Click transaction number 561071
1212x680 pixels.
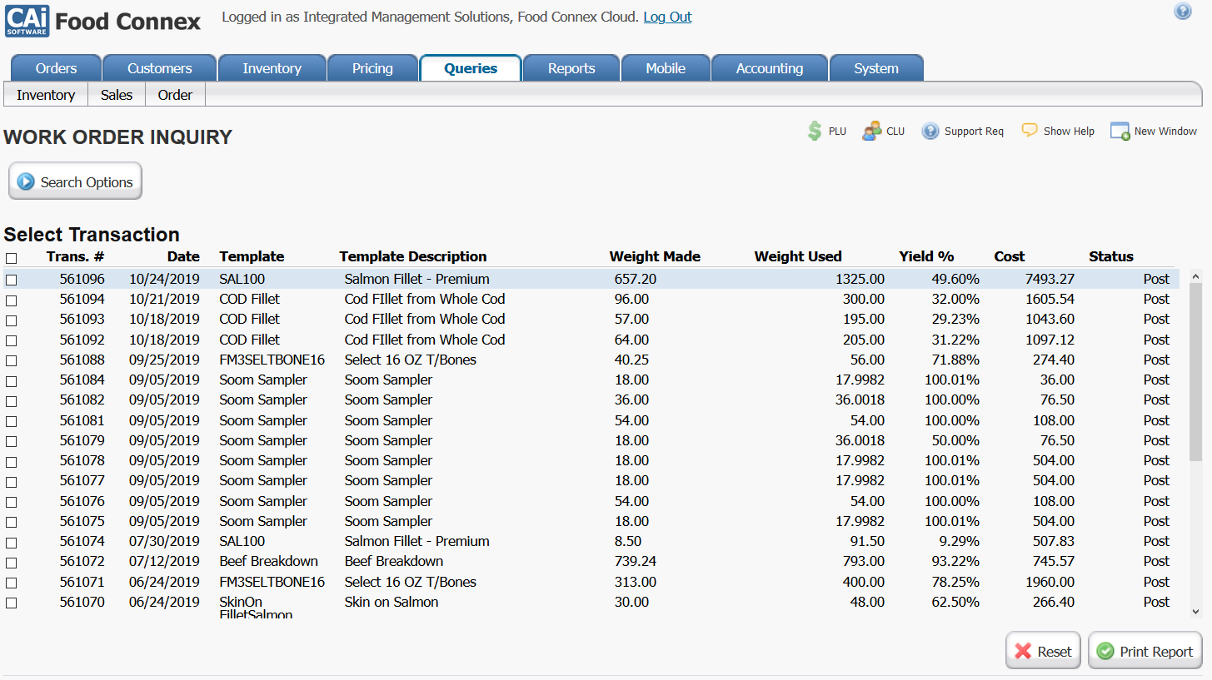[82, 582]
